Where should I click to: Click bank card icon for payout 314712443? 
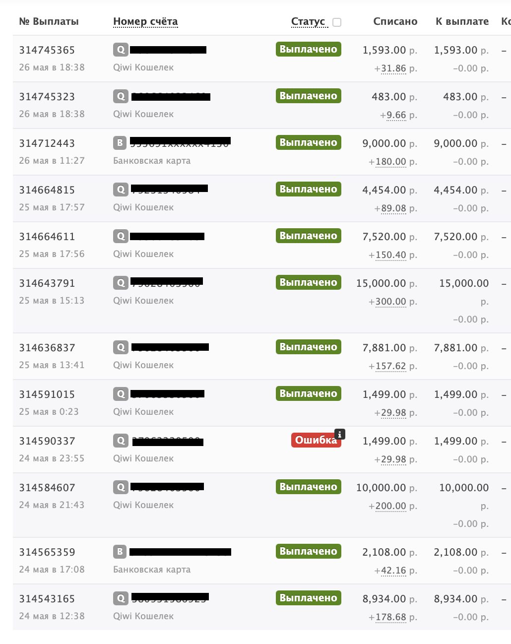pyautogui.click(x=120, y=143)
